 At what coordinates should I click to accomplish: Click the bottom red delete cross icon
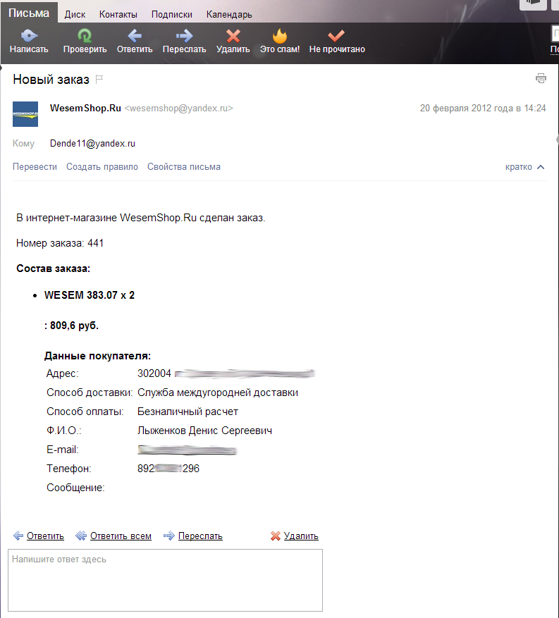point(275,536)
